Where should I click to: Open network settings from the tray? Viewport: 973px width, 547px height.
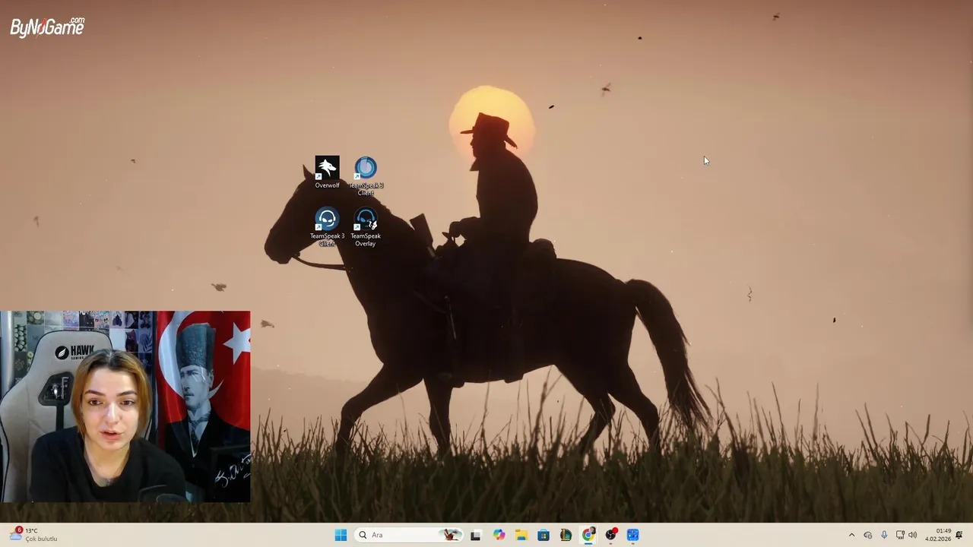(900, 535)
